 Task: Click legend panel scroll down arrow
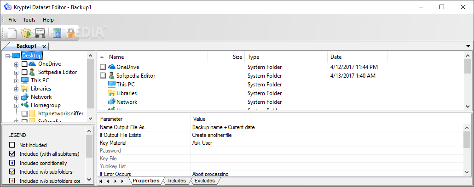tap(89, 180)
